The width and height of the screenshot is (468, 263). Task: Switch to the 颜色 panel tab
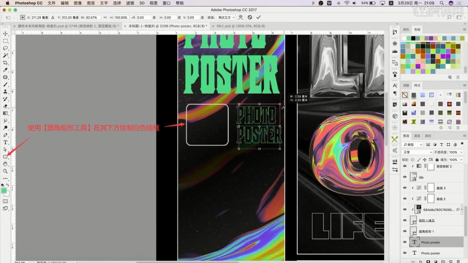click(406, 29)
